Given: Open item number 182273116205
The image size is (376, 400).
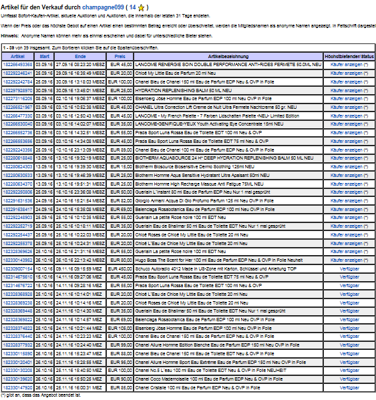Looking at the screenshot, I should pos(17,99).
